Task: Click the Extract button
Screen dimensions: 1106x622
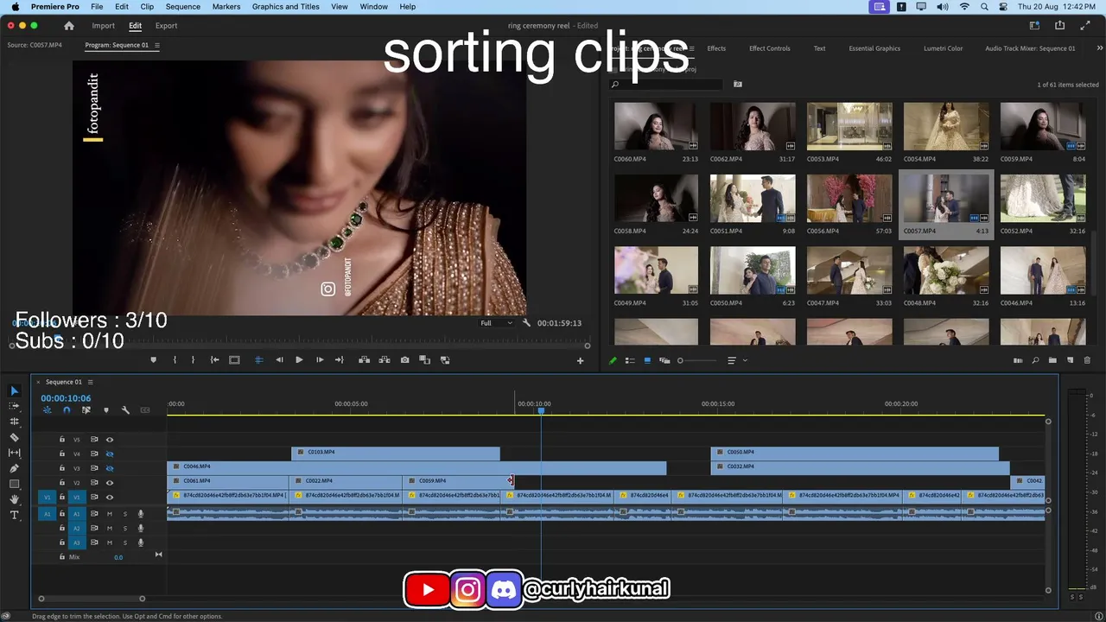Action: point(385,360)
